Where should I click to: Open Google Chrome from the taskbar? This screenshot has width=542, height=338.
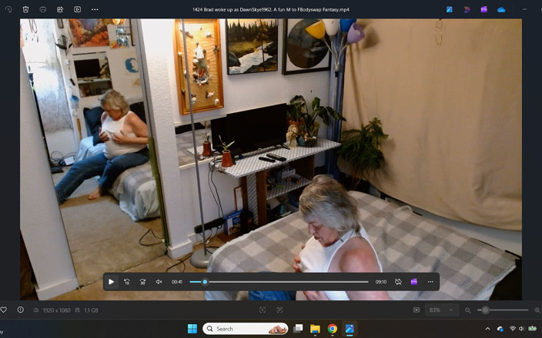332,329
